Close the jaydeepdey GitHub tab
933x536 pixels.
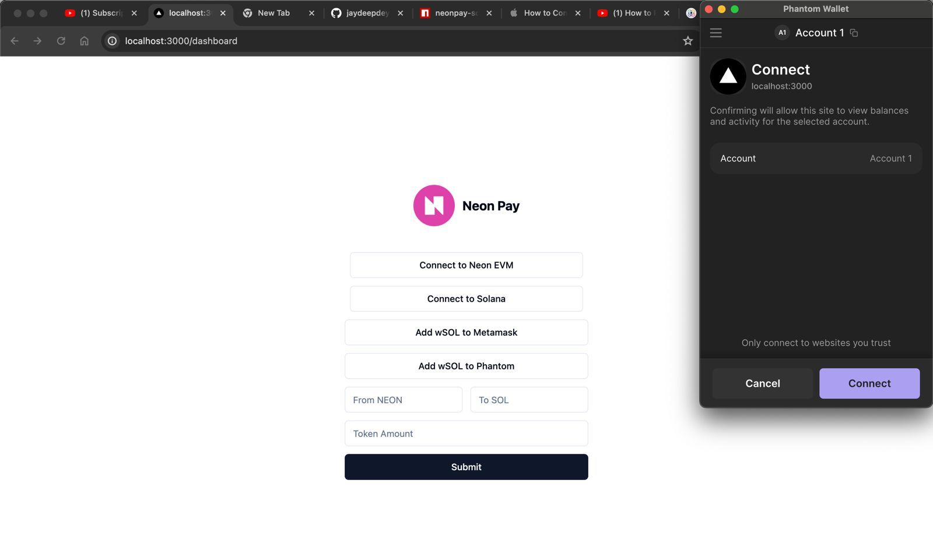400,13
